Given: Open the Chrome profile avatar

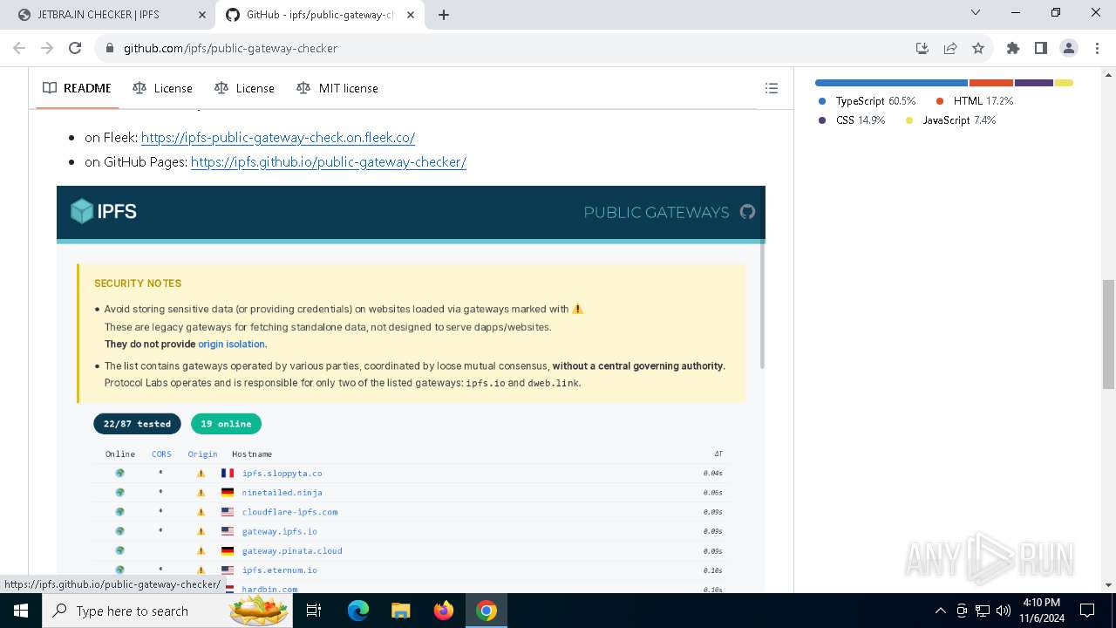Looking at the screenshot, I should (x=1068, y=48).
